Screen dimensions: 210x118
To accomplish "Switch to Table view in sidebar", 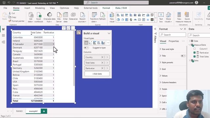I will 3,35.
